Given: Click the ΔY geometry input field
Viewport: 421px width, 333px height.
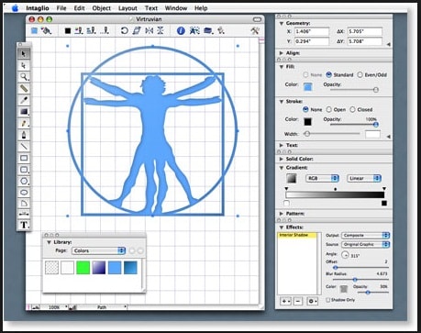Looking at the screenshot, I should 365,41.
